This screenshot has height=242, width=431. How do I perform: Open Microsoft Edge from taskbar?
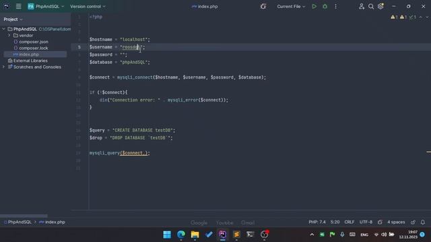[181, 235]
